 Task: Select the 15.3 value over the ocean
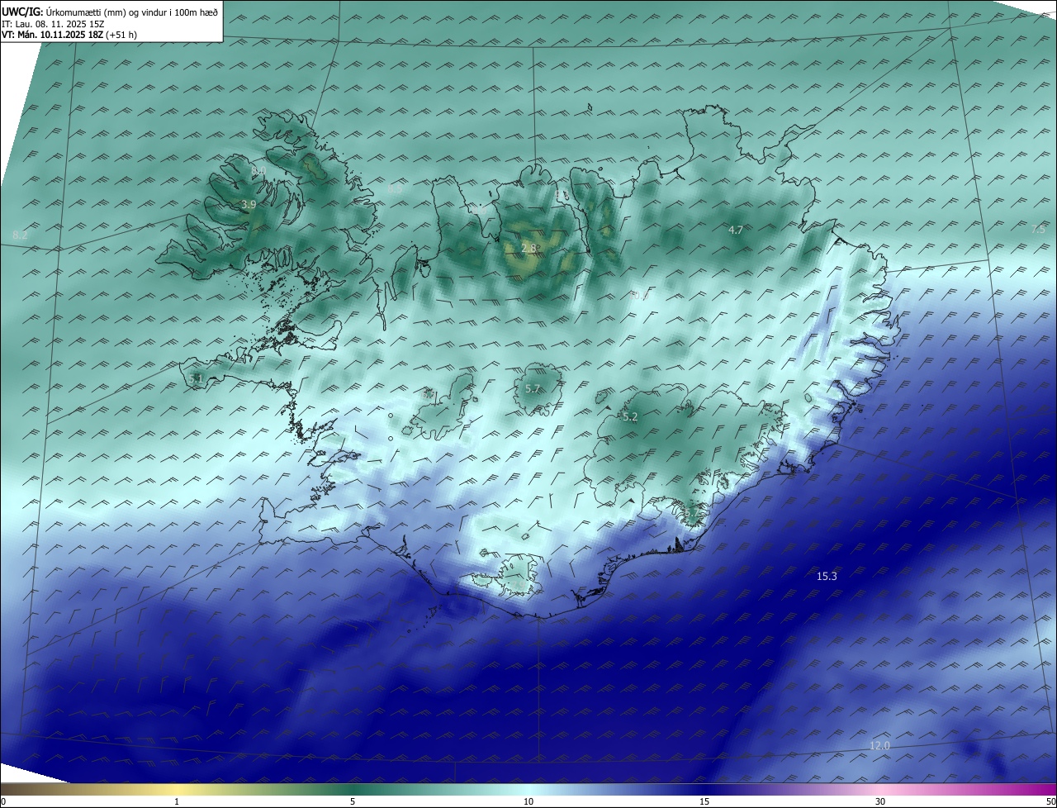click(x=827, y=577)
